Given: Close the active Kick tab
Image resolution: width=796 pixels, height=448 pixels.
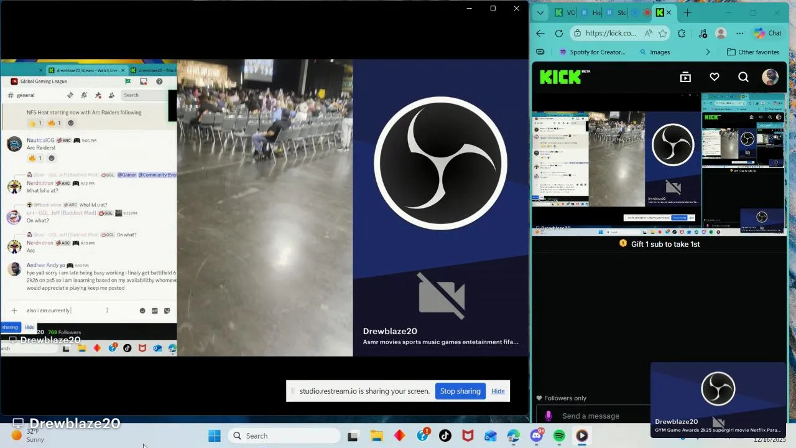Looking at the screenshot, I should (x=669, y=12).
